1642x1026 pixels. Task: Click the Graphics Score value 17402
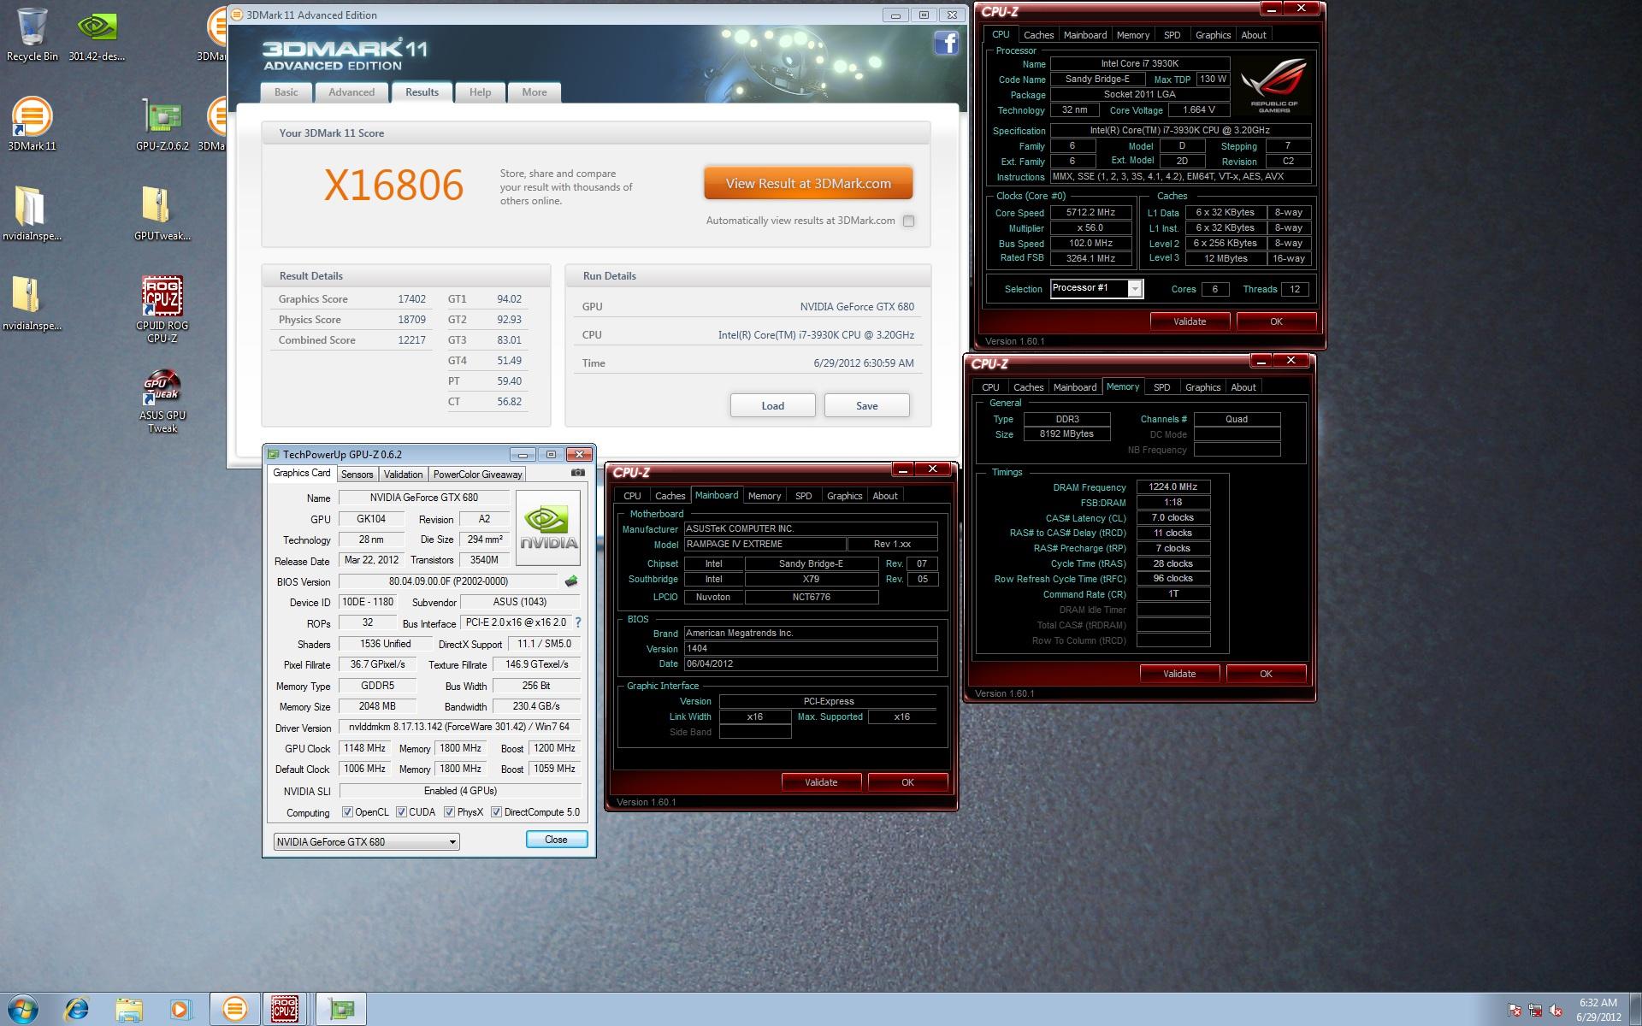coord(411,299)
